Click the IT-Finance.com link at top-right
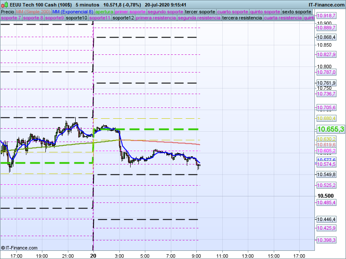Viewport: 346px width, 259px height. point(326,5)
